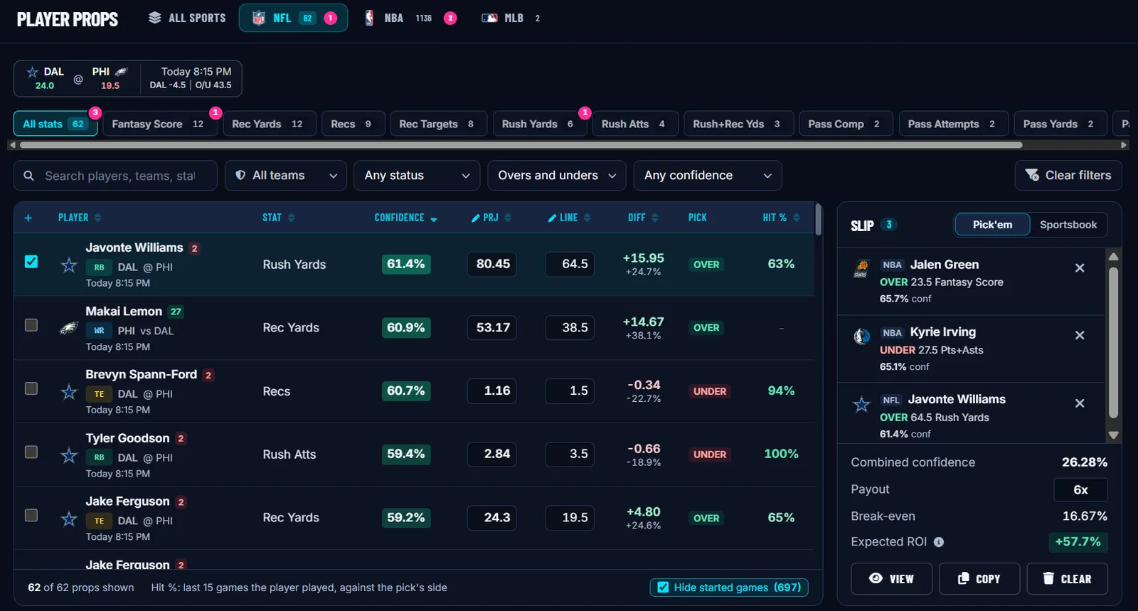Click the search players input field
1138x611 pixels.
pyautogui.click(x=115, y=176)
